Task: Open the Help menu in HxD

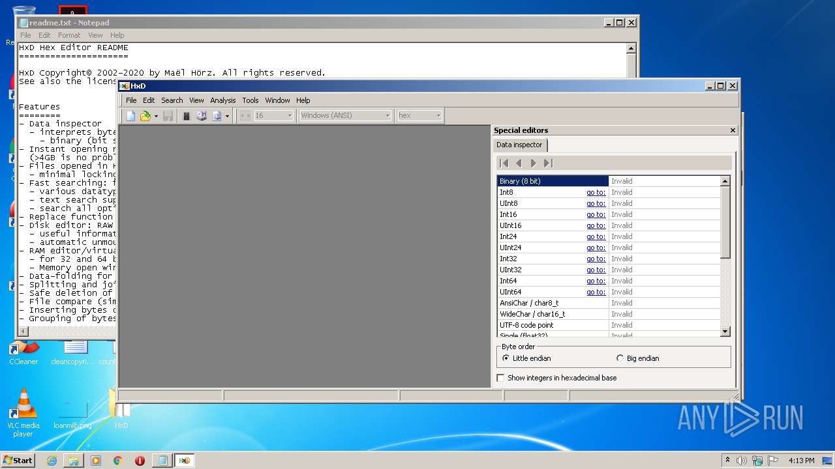Action: (x=303, y=100)
